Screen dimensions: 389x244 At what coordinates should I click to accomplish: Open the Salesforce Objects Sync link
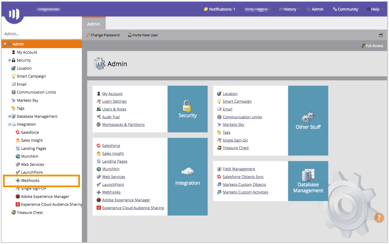tap(243, 177)
